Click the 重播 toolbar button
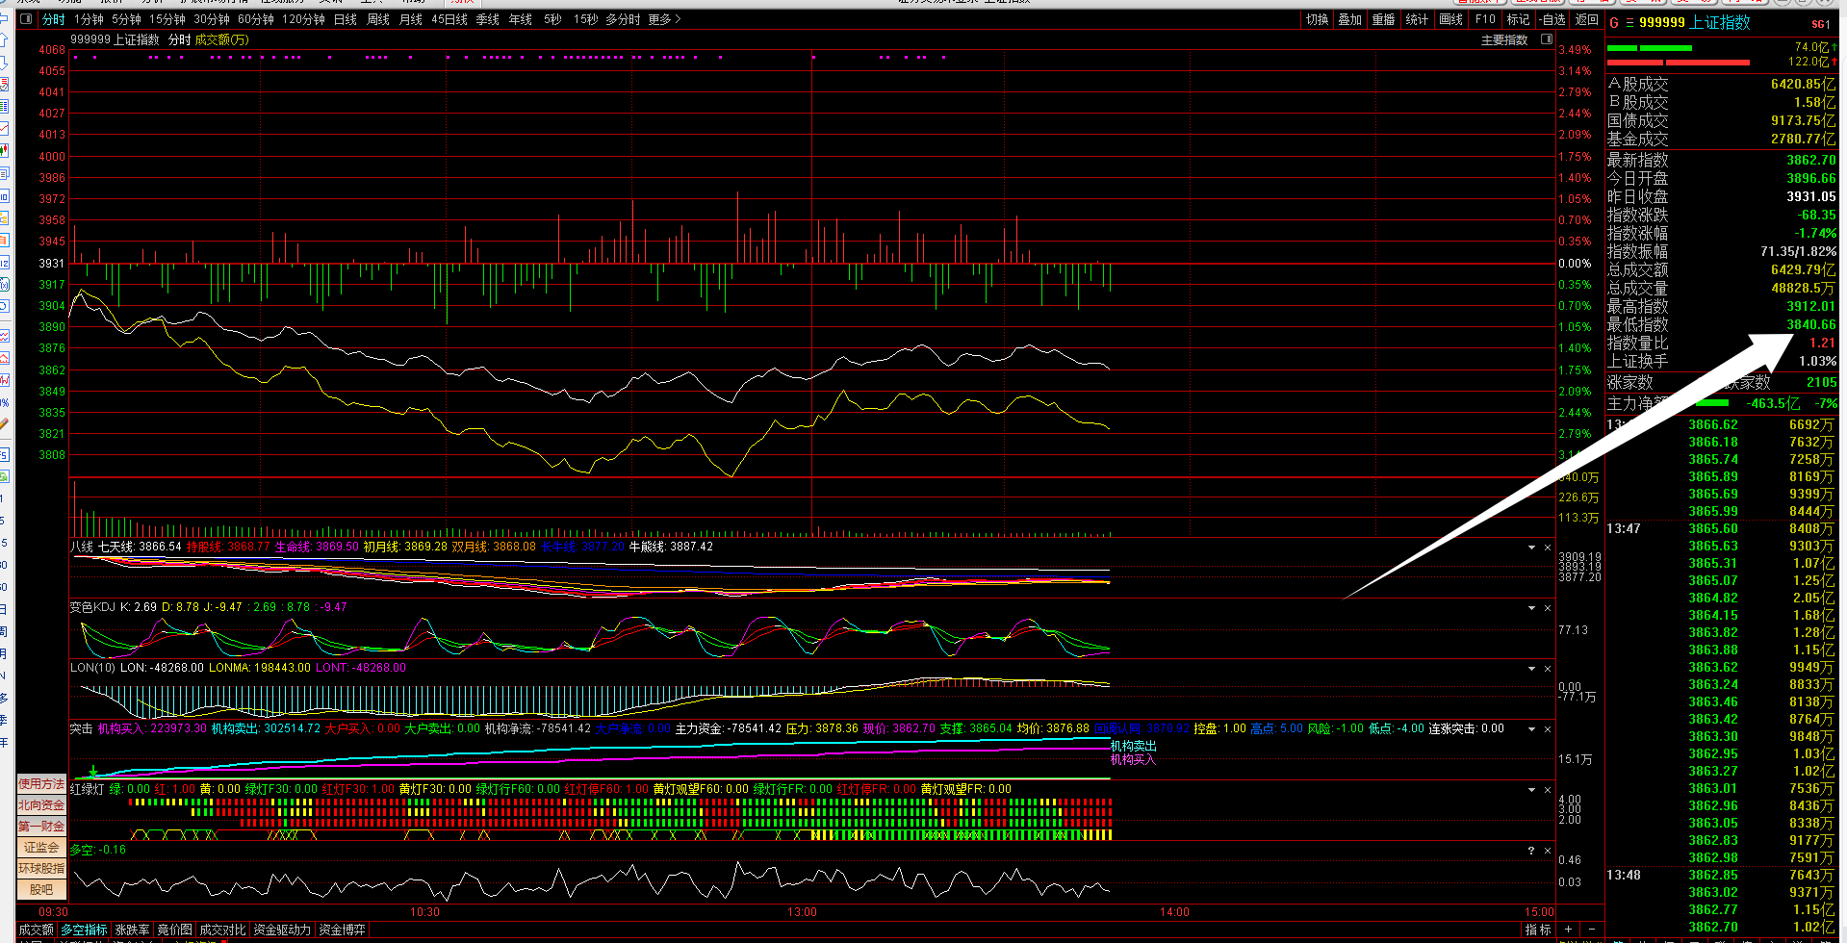Viewport: 1847px width, 943px height. (1383, 19)
